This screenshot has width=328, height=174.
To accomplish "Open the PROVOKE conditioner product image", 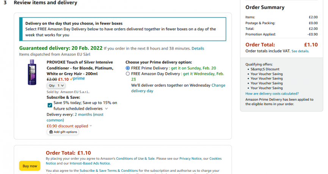I will (32, 72).
